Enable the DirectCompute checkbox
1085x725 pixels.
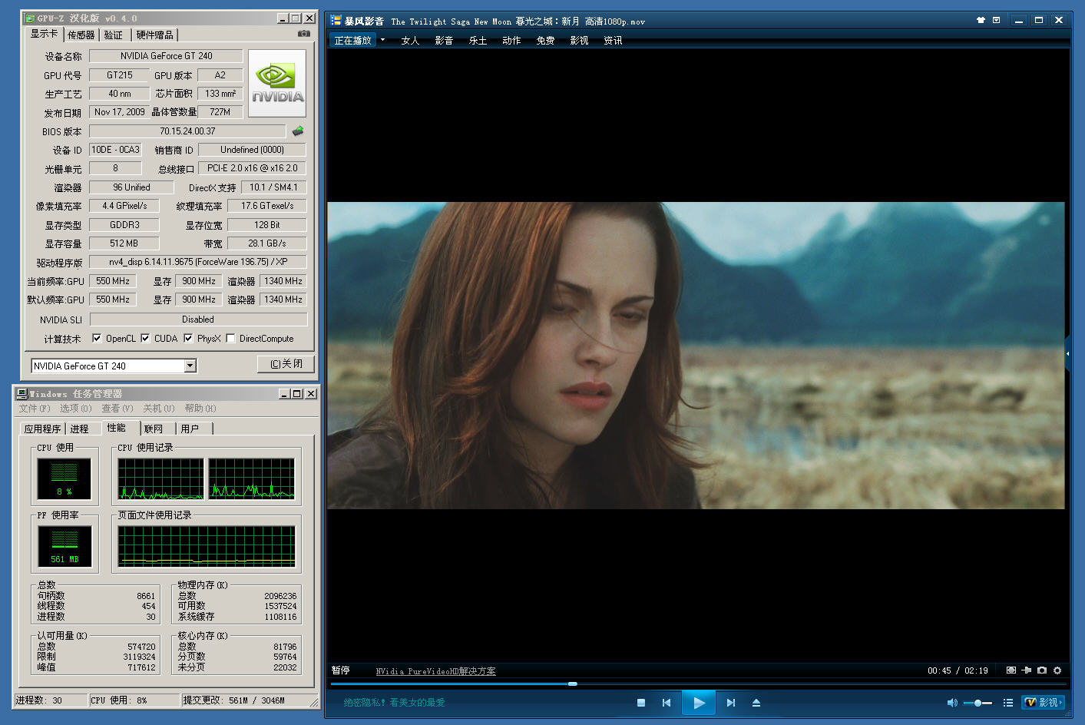230,338
